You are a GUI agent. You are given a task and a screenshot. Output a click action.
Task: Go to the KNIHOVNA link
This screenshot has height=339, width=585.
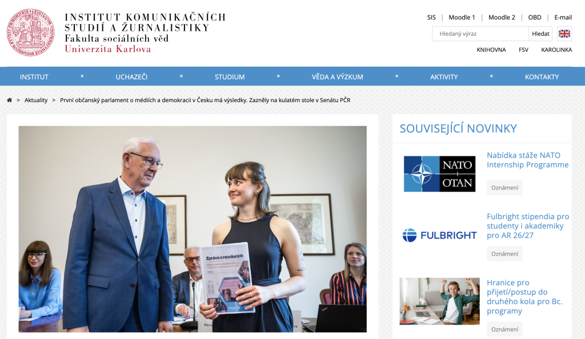[491, 50]
